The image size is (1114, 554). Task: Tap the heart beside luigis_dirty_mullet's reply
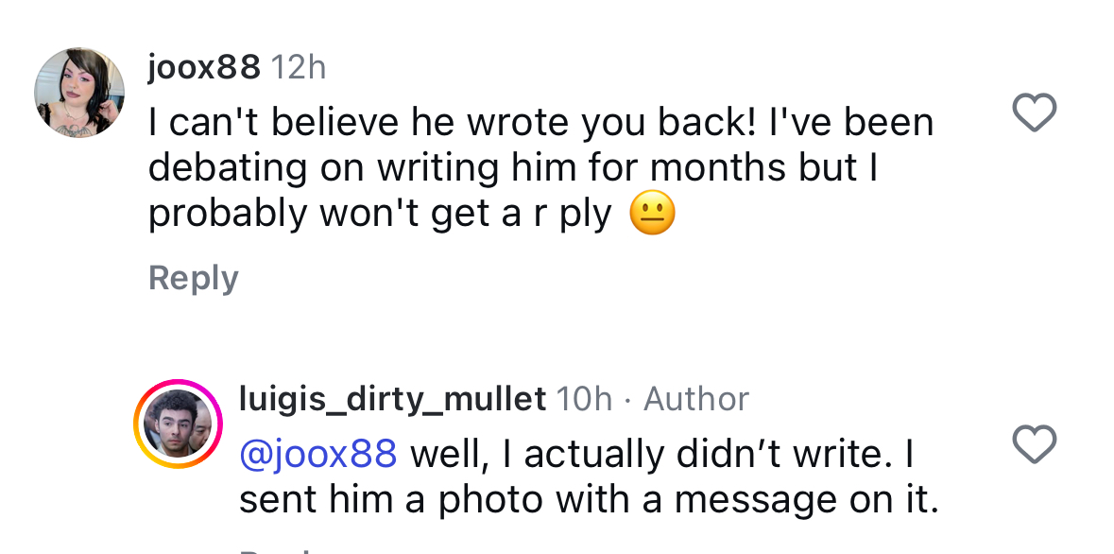(x=1034, y=444)
